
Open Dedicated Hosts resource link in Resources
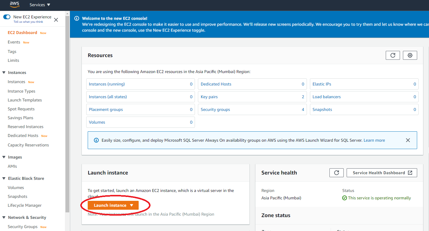[216, 84]
